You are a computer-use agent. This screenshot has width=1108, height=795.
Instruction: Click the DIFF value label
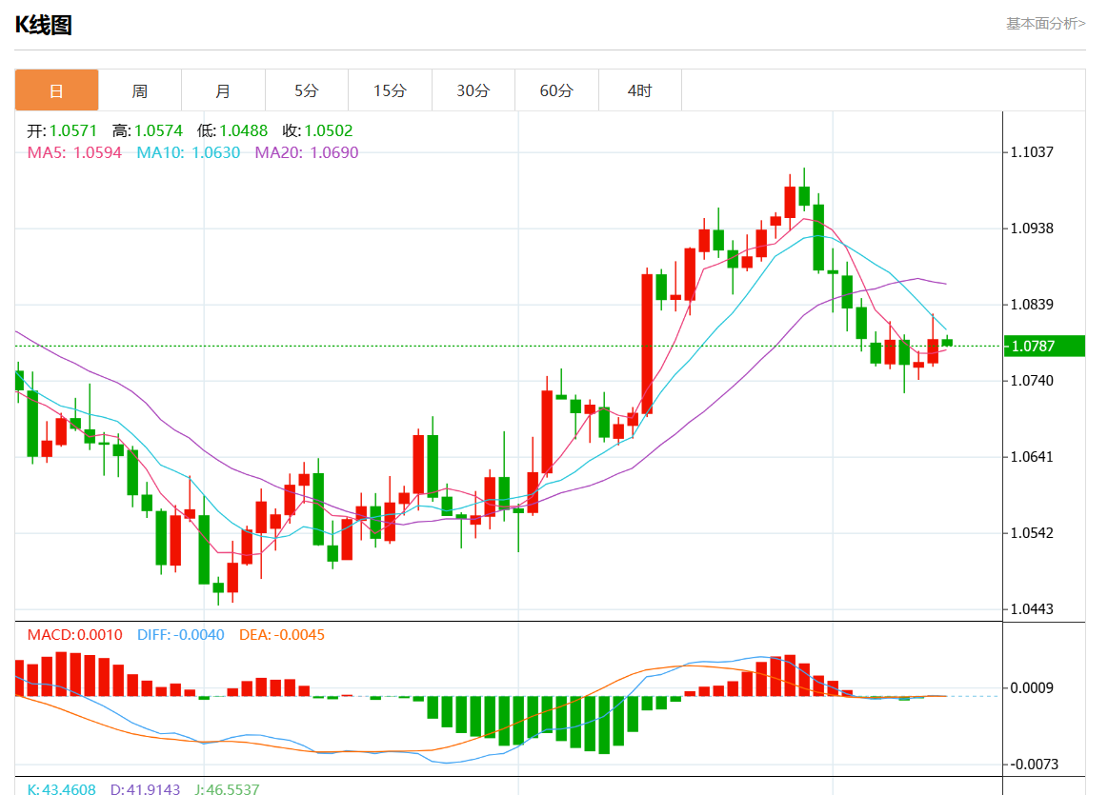pyautogui.click(x=181, y=634)
